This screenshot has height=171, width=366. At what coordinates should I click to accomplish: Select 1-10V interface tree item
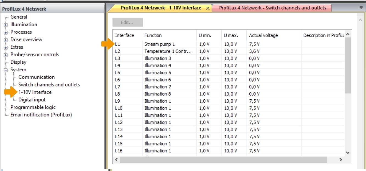coord(35,92)
